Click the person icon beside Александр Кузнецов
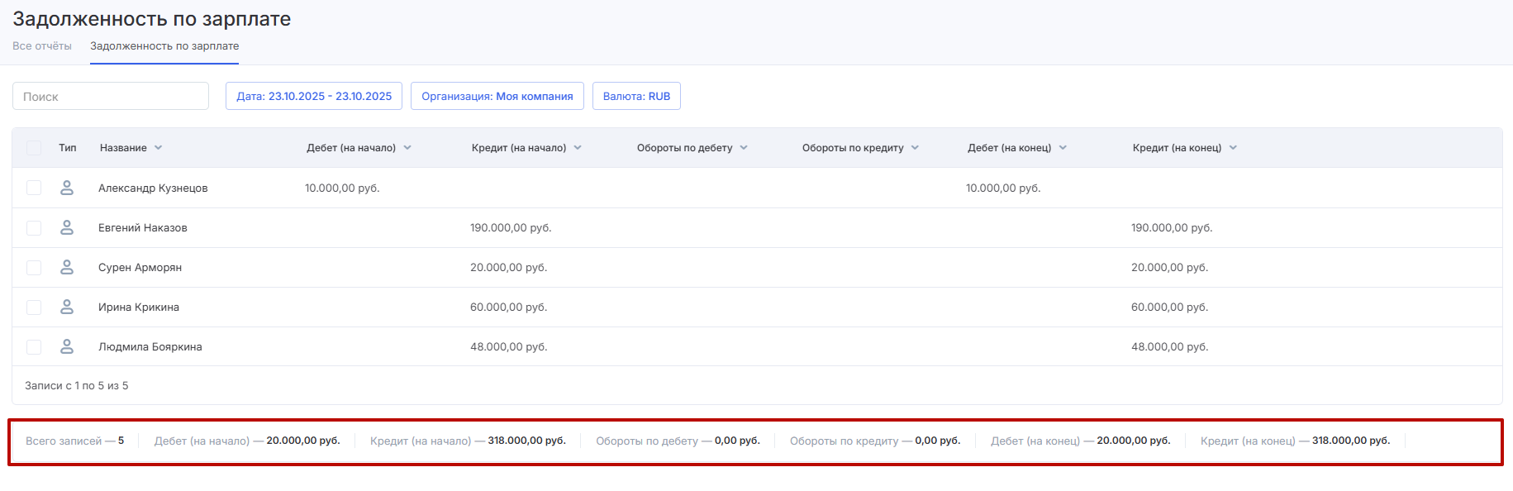Screen dimensions: 1513x491 (67, 188)
